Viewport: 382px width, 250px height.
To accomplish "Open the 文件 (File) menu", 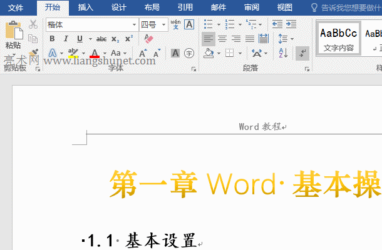I will tap(16, 7).
